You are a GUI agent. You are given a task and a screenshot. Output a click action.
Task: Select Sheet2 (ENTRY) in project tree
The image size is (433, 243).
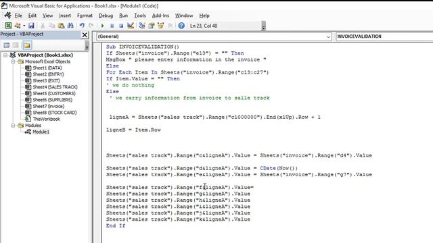[48, 74]
